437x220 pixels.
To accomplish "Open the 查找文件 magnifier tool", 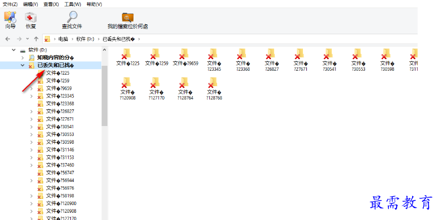I will [x=72, y=20].
